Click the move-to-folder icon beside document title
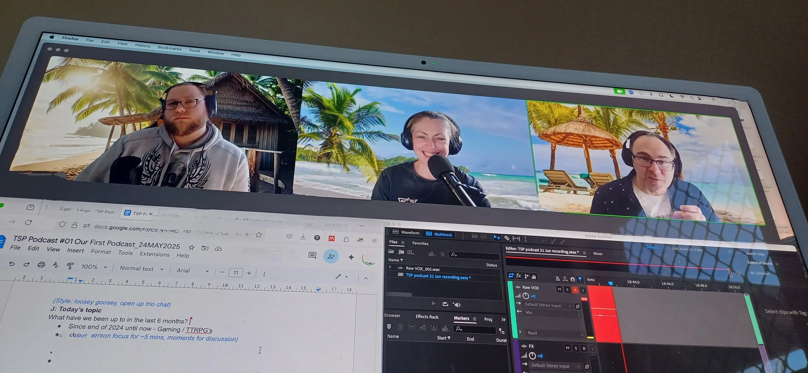 pyautogui.click(x=205, y=248)
